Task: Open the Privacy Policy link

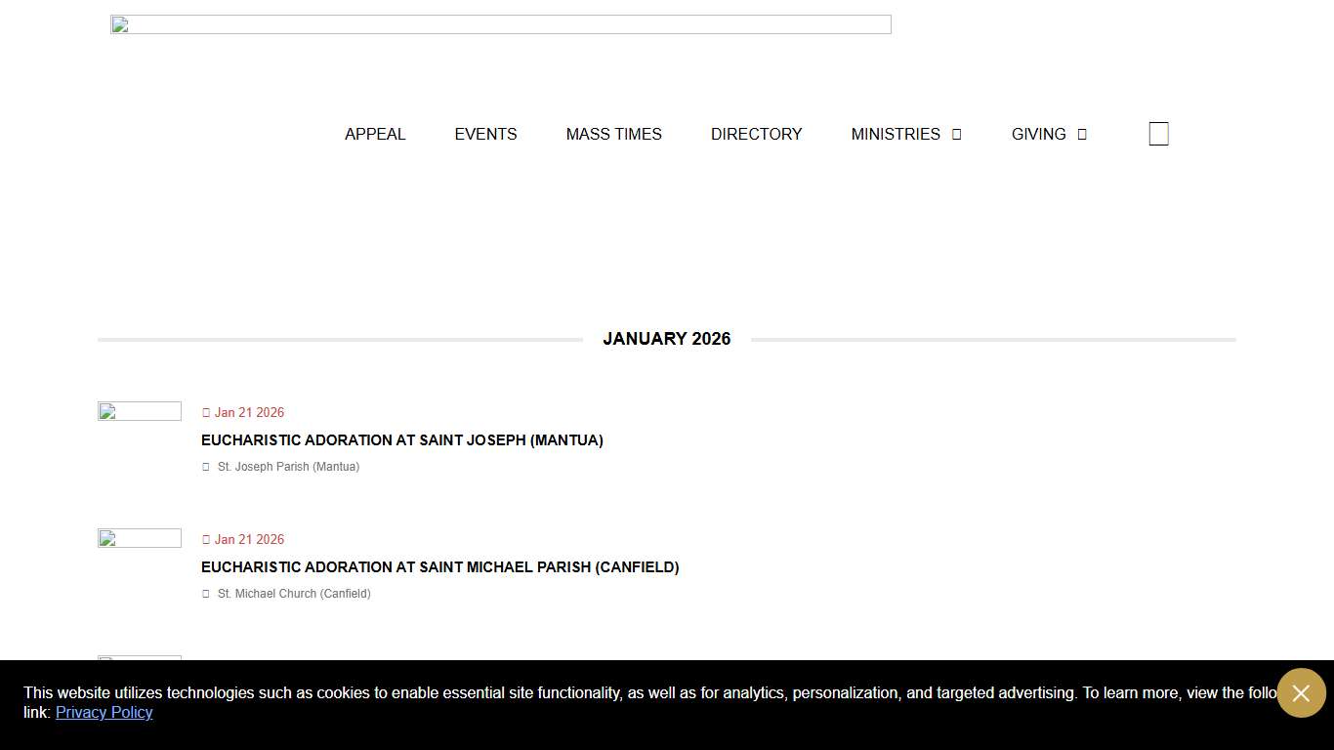Action: (x=104, y=713)
